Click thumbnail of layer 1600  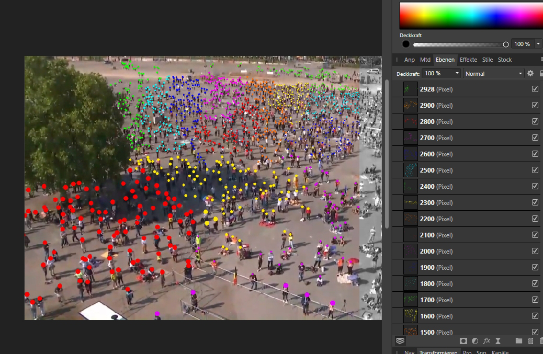(411, 316)
